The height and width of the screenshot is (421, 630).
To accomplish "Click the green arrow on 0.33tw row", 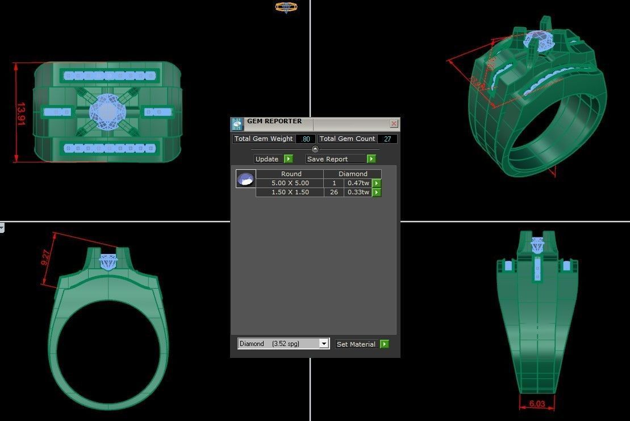I will coord(377,193).
